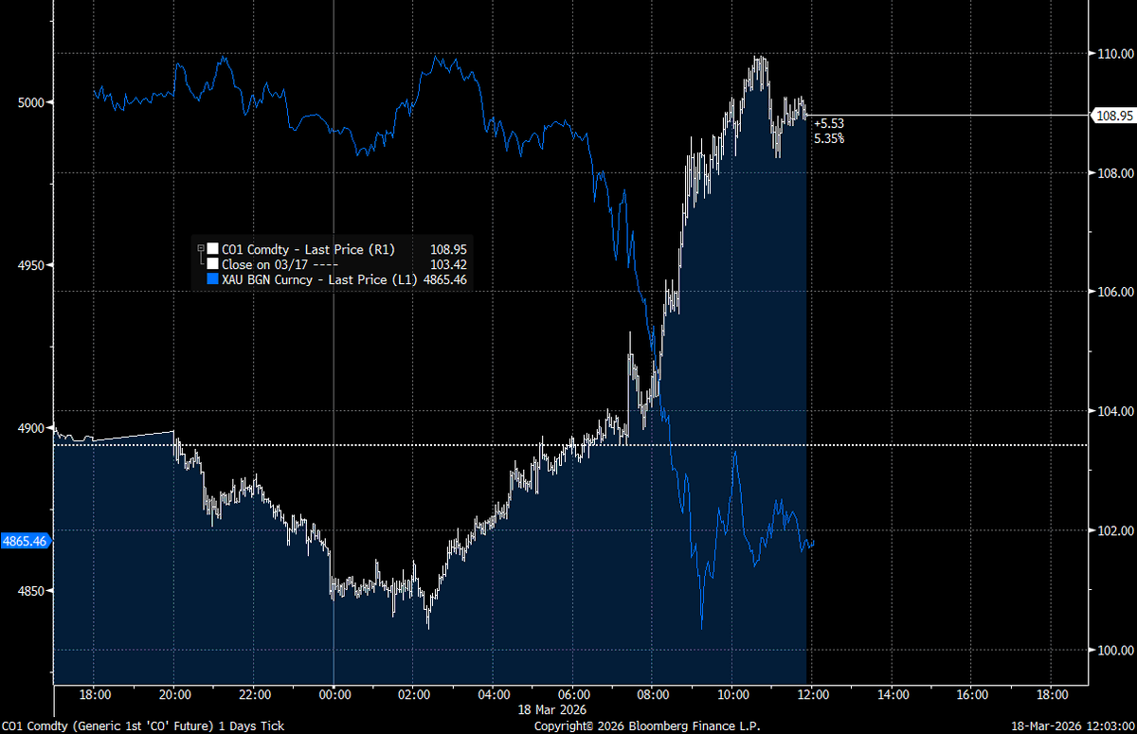
Task: Click legend value 103.42 for previous close
Action: pos(448,264)
